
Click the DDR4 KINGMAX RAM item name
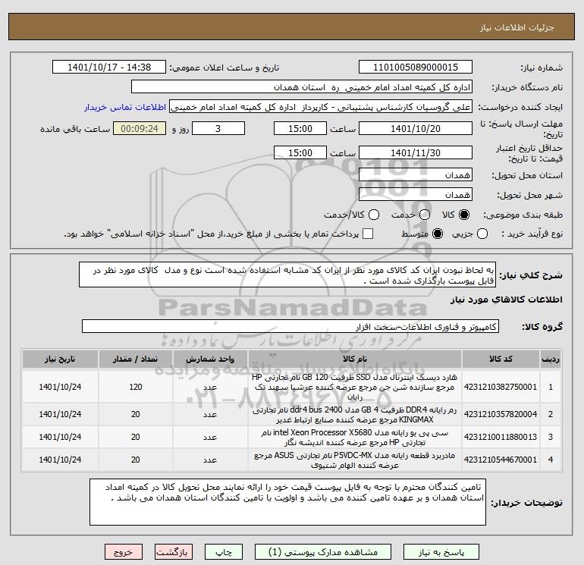click(x=355, y=415)
